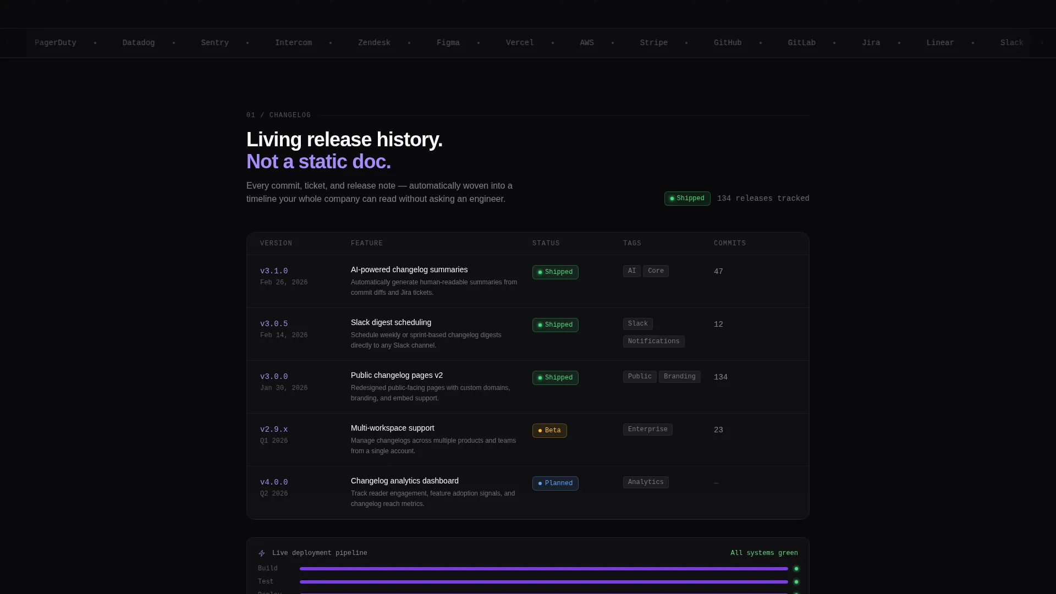Select the Public tag

coord(640,377)
